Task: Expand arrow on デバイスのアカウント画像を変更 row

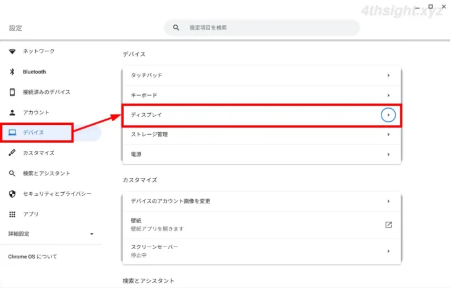Action: 388,201
